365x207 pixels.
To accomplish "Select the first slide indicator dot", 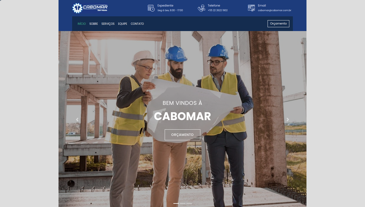I will tap(176, 203).
